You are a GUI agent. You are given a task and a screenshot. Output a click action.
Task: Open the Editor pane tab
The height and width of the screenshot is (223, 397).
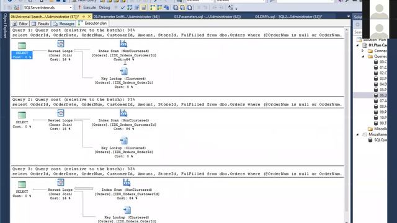point(20,24)
